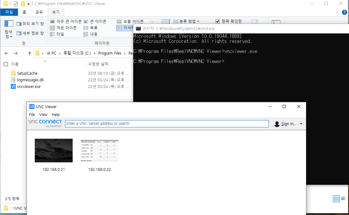Viewport: 349px width, 215px height.
Task: Toggle the Preview pane (미리 보기 창)
Action: [x=30, y=24]
